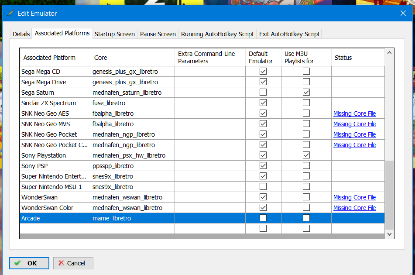This screenshot has width=415, height=275.
Task: Disable M3U Playlists for Sega Saturn
Action: (x=306, y=92)
